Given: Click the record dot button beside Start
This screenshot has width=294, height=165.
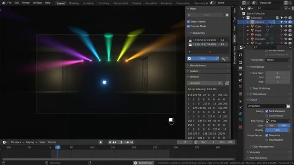Looking at the screenshot, I should coord(227,15).
